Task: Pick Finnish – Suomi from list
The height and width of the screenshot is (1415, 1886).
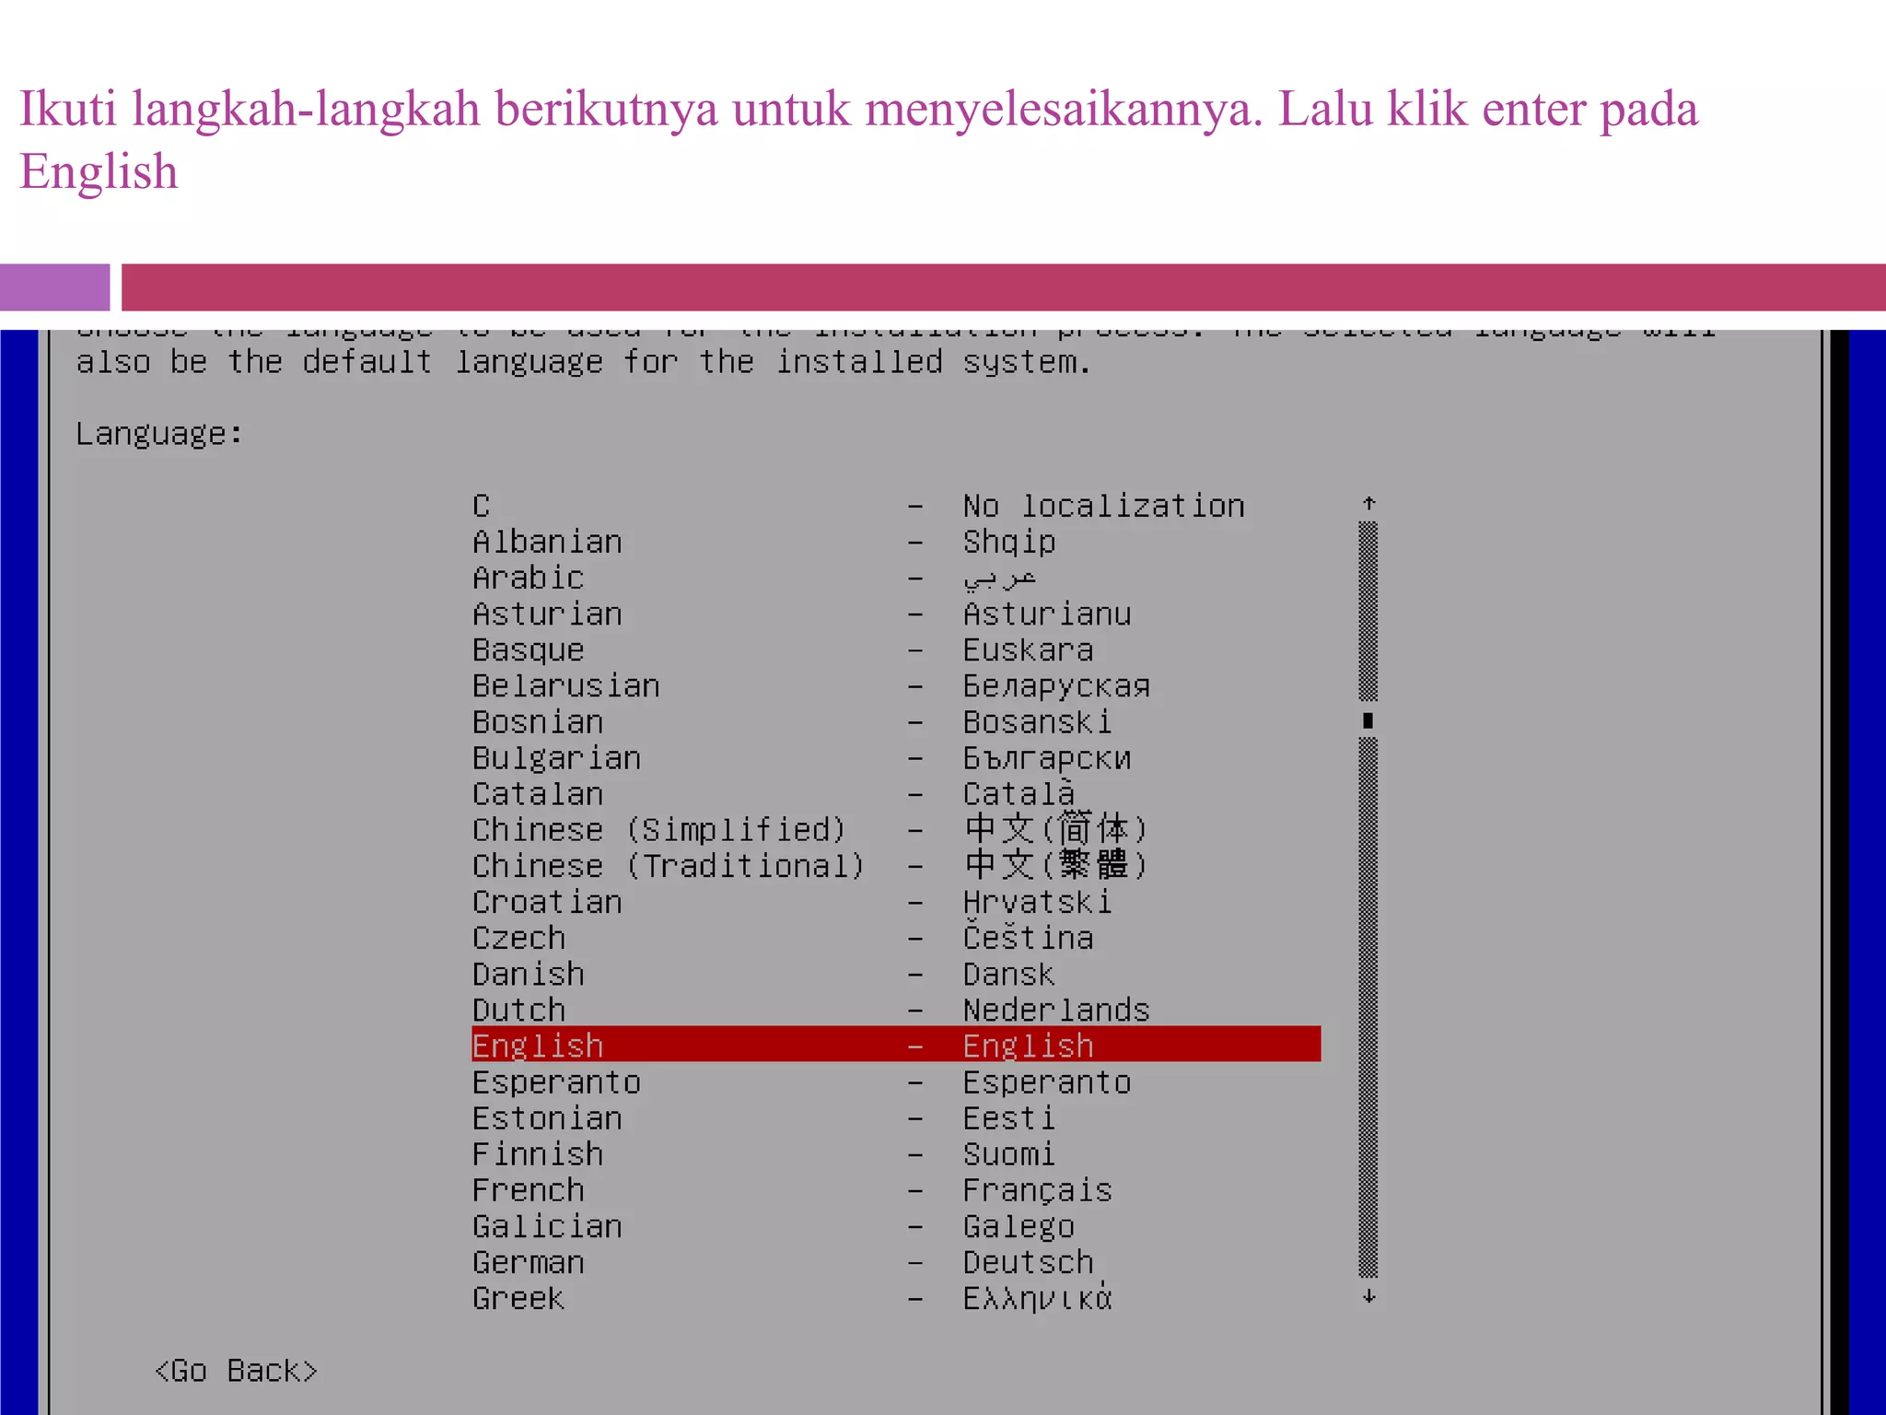Action: coord(896,1152)
